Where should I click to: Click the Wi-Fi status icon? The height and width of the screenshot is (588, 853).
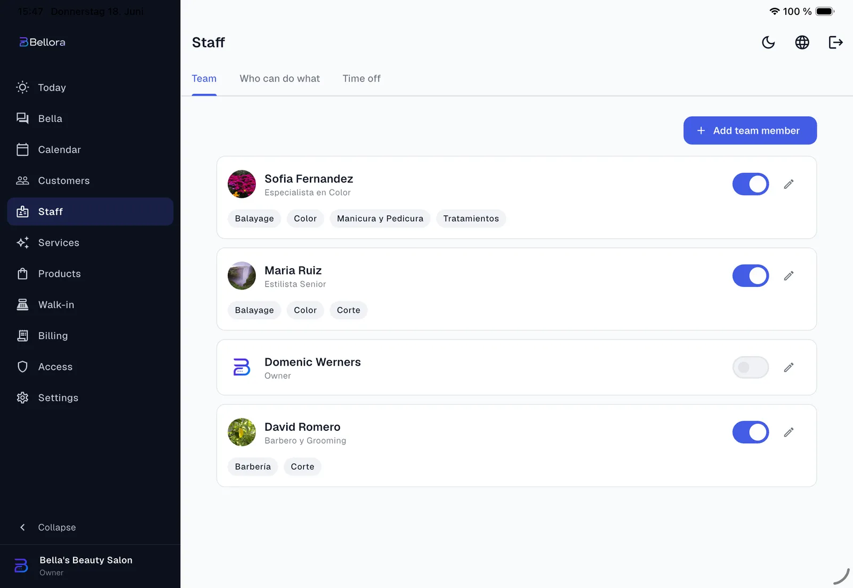[x=775, y=11]
